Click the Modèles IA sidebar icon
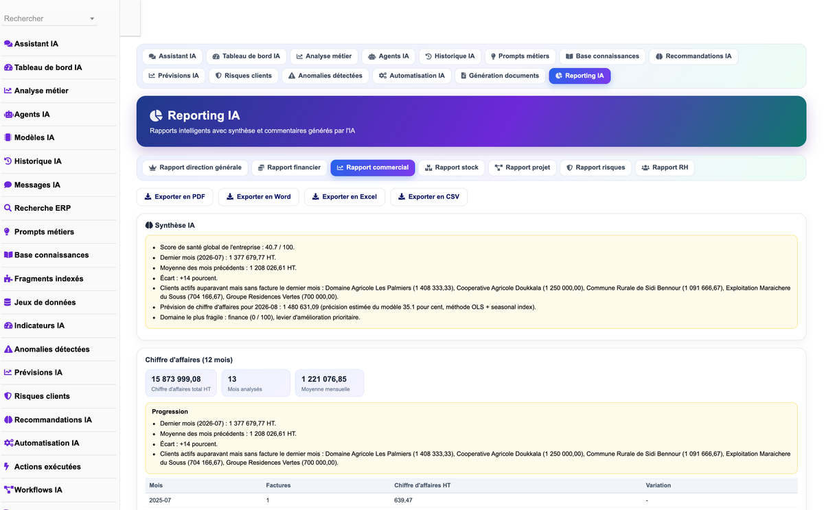 pos(8,138)
